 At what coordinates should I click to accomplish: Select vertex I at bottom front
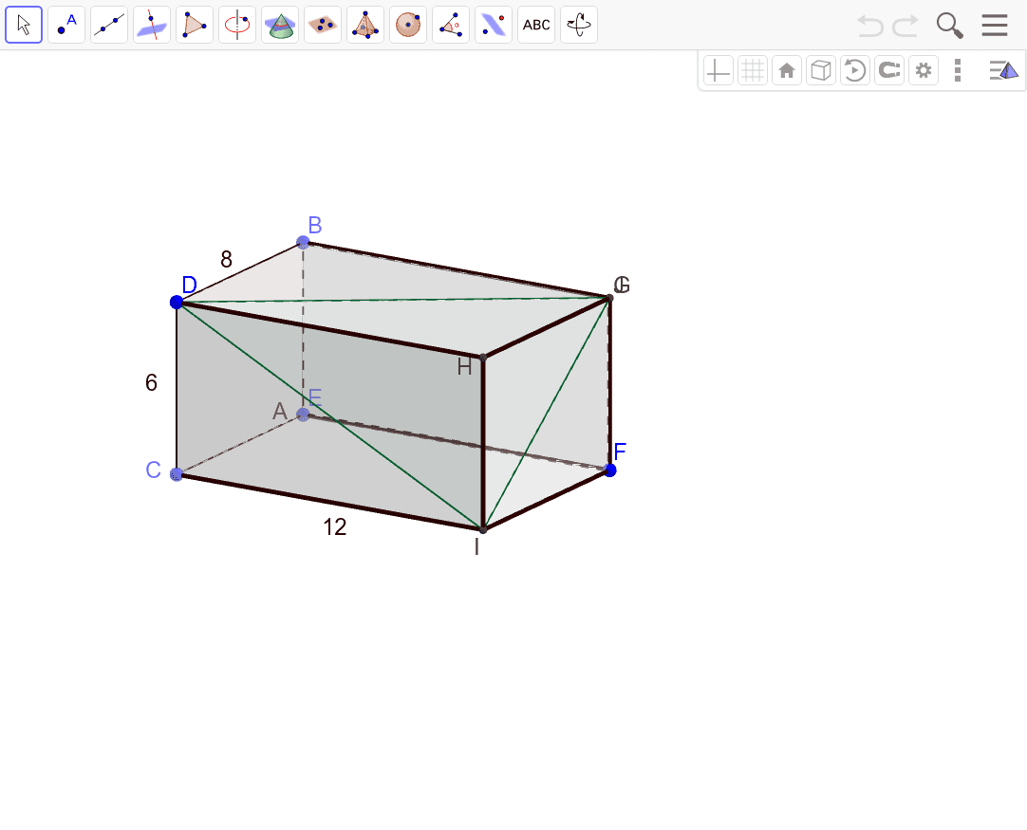[483, 529]
